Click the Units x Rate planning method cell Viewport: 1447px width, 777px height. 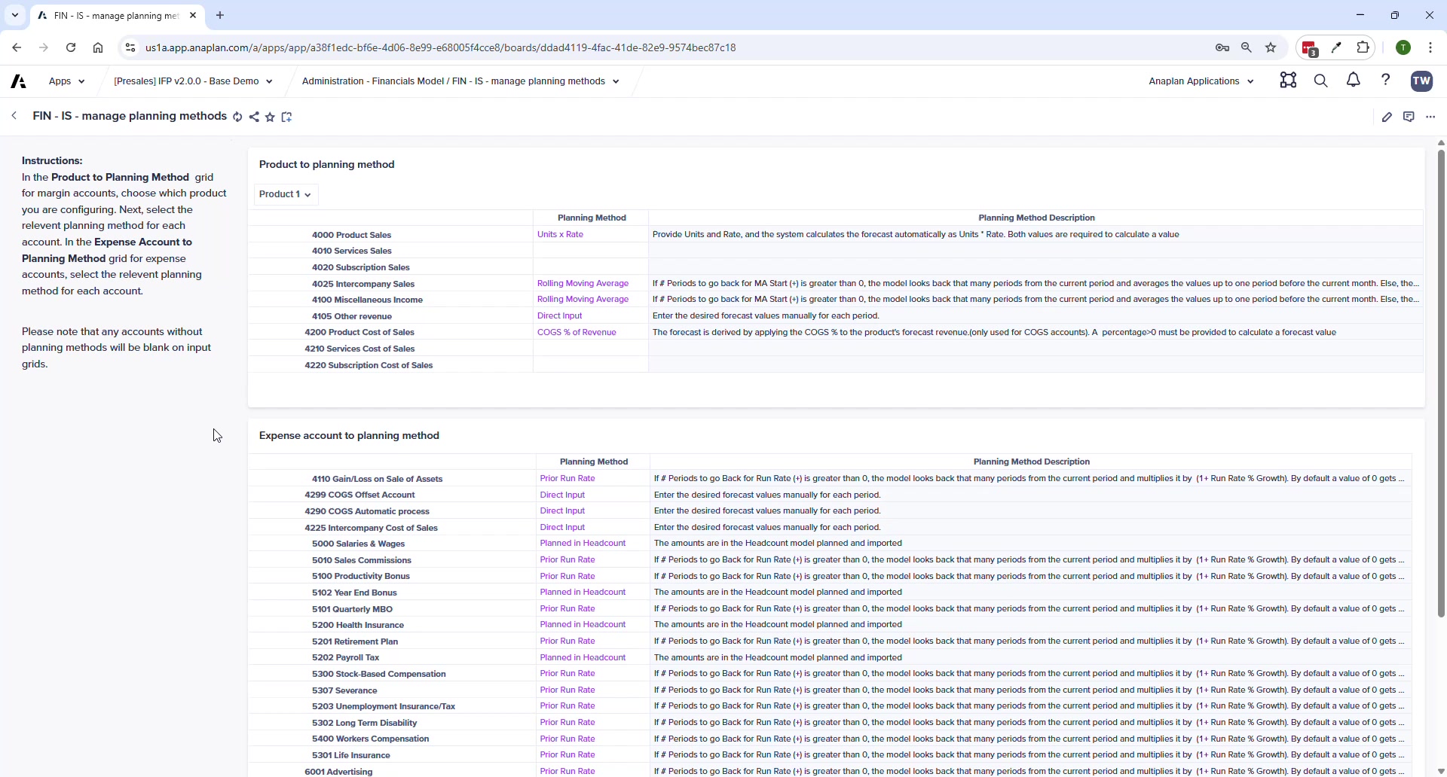[x=561, y=234]
